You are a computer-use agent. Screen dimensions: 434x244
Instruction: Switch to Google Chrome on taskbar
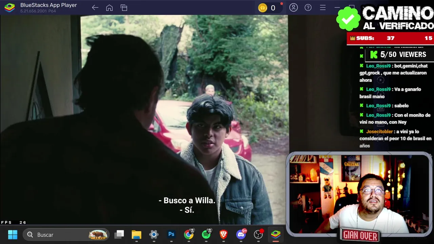189,234
